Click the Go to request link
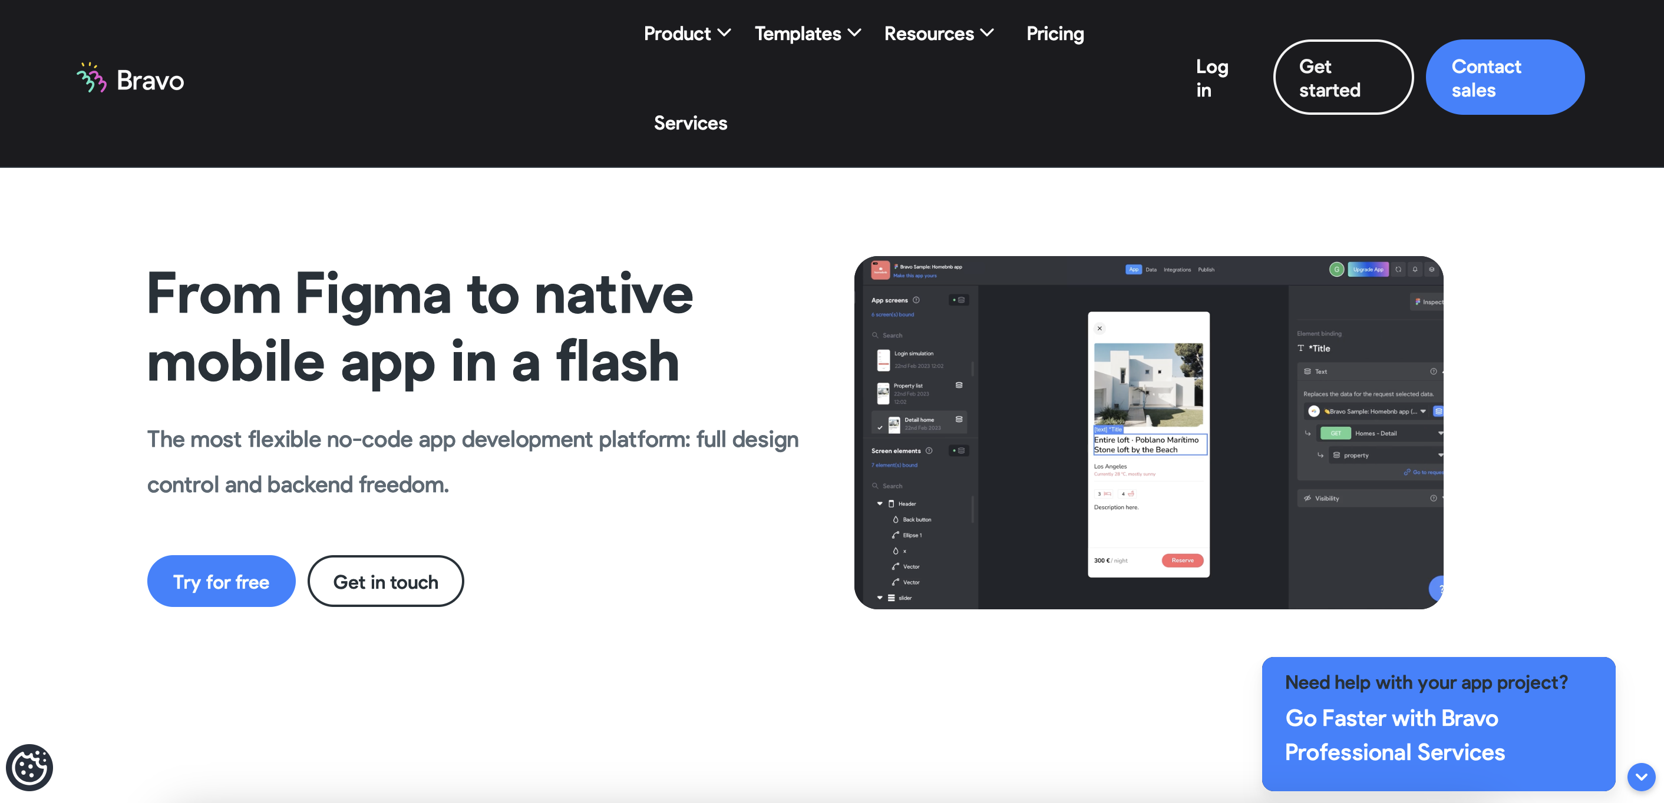Image resolution: width=1664 pixels, height=803 pixels. coord(1428,472)
